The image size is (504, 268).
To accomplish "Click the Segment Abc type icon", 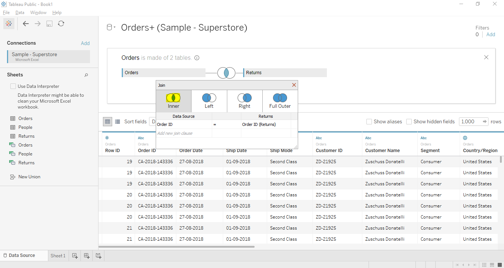I will click(424, 138).
